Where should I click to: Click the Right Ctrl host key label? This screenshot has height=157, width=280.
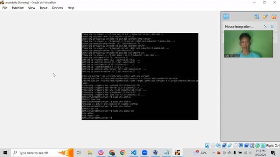(x=273, y=146)
